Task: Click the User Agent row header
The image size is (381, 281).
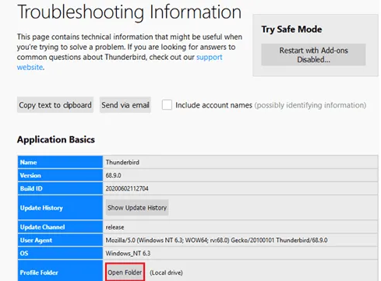Action: (60, 240)
